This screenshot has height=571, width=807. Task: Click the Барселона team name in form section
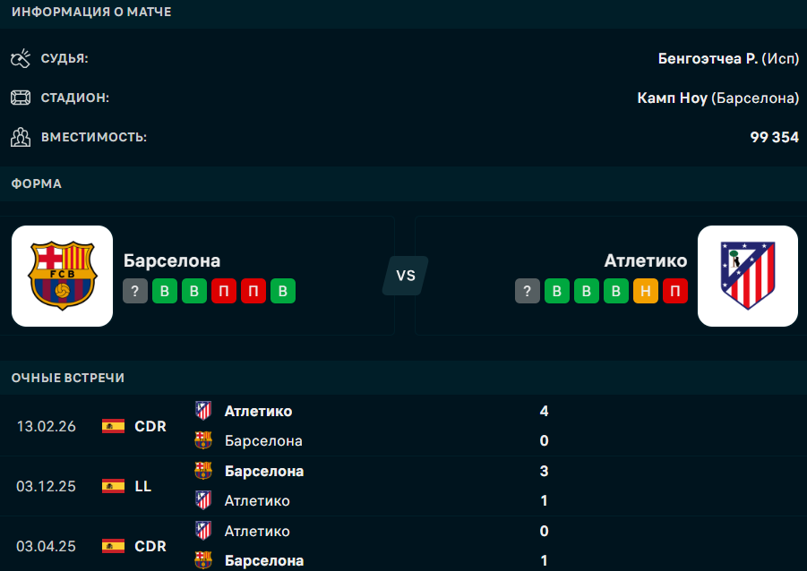[172, 260]
